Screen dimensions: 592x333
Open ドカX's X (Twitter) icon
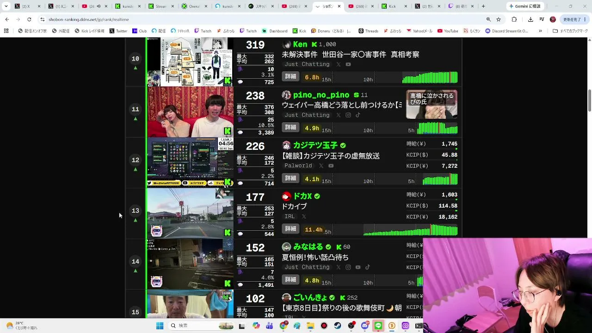pyautogui.click(x=304, y=216)
